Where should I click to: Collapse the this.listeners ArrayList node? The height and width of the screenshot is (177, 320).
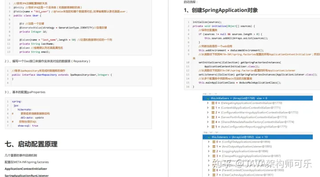tap(204, 137)
